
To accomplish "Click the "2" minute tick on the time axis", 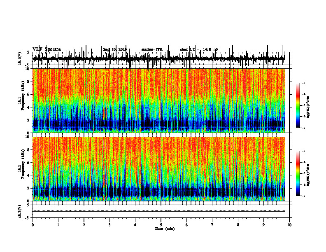I will point(84,225).
